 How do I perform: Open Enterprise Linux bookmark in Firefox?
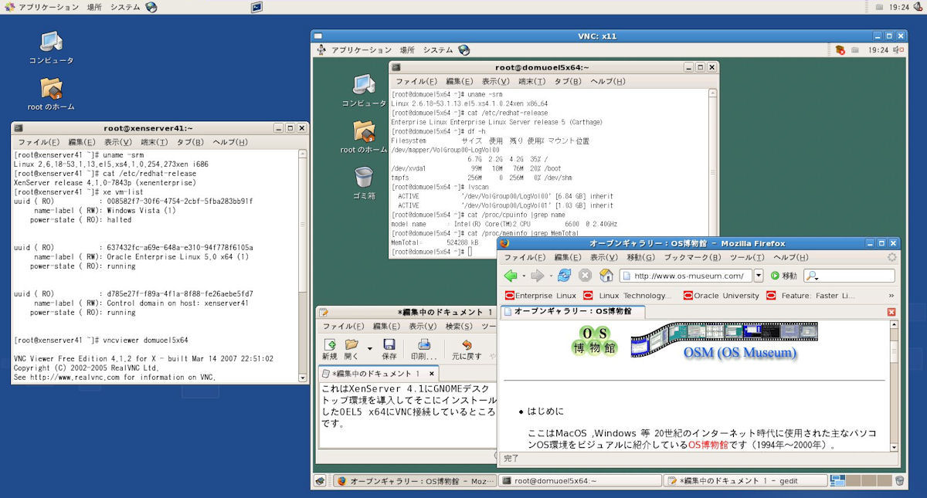[x=540, y=296]
